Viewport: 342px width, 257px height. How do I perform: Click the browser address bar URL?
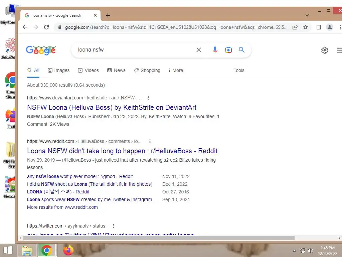[176, 27]
